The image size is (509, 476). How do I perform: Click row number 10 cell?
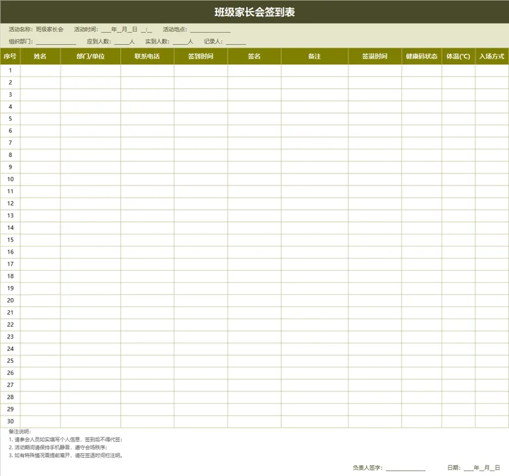(x=10, y=179)
